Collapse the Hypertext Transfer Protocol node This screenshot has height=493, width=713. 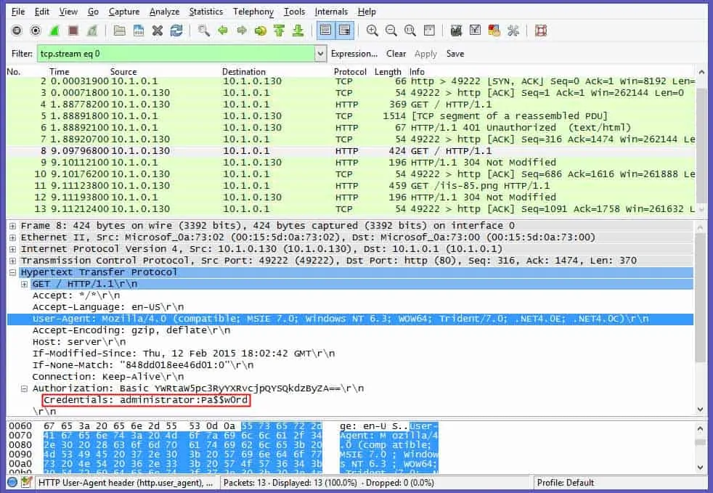tap(13, 272)
